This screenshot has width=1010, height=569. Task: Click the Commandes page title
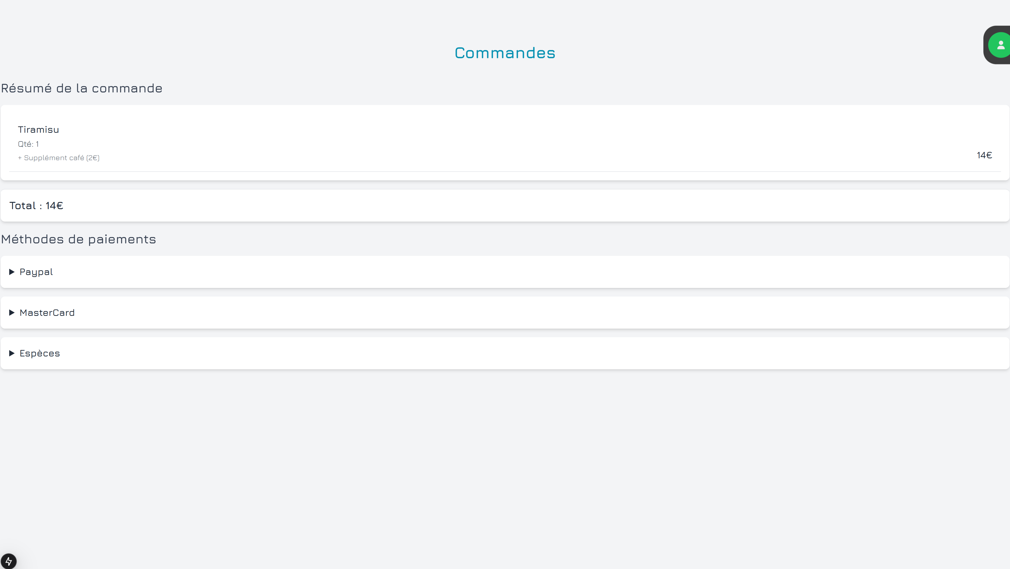[x=505, y=53]
